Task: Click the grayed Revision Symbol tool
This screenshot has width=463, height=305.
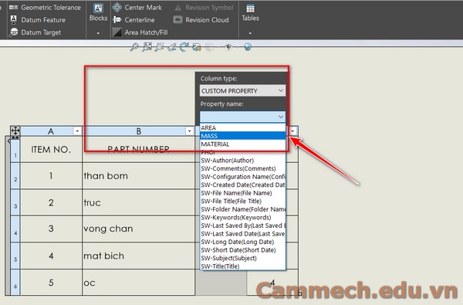Action: (x=204, y=8)
